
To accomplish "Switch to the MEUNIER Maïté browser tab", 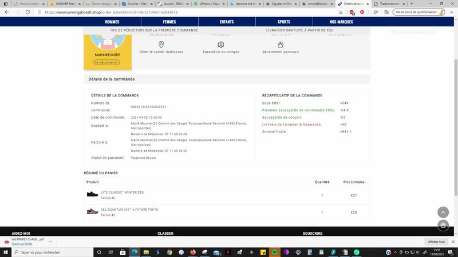I will [x=65, y=4].
